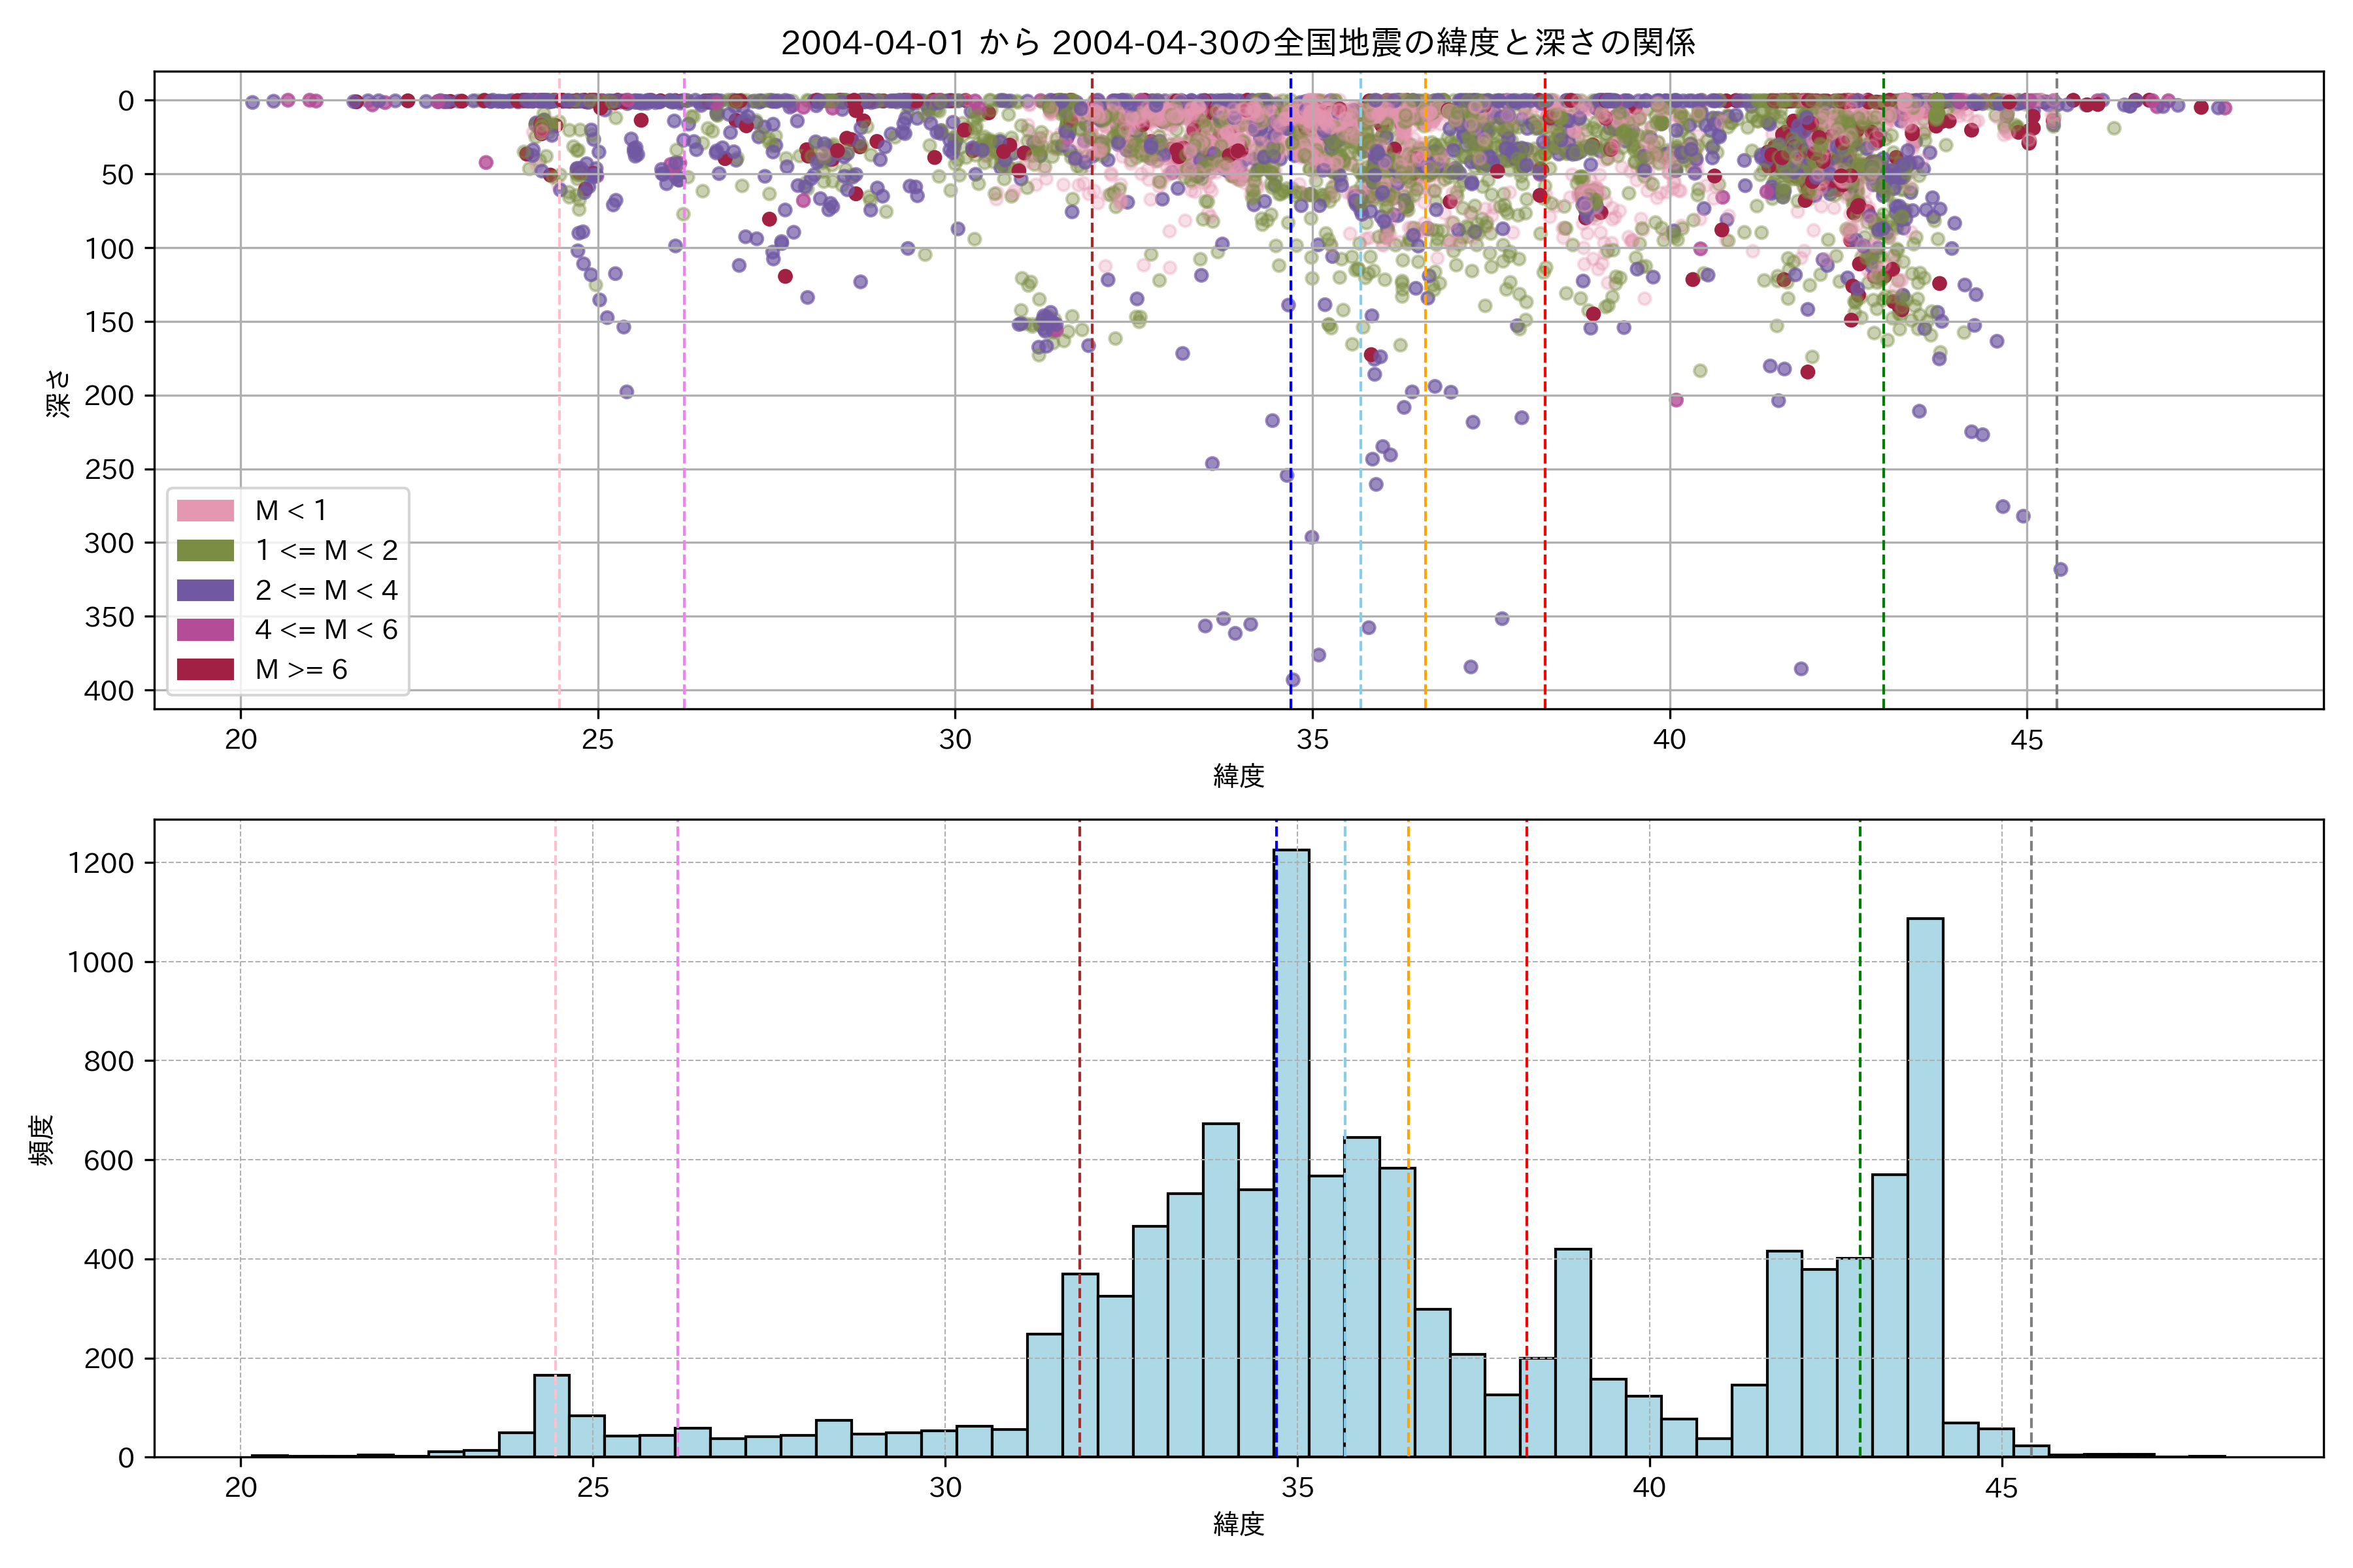Click the 'M < 1' legend text label
The width and height of the screenshot is (2353, 1568).
tap(291, 511)
